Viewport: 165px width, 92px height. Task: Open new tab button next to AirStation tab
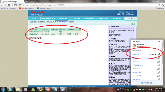pos(26,2)
